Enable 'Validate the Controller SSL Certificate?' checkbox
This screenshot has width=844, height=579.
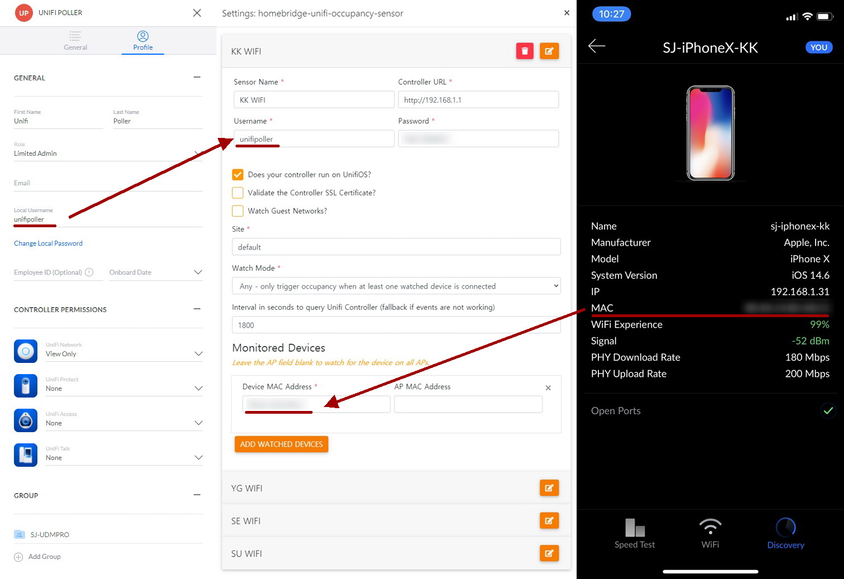(x=238, y=193)
